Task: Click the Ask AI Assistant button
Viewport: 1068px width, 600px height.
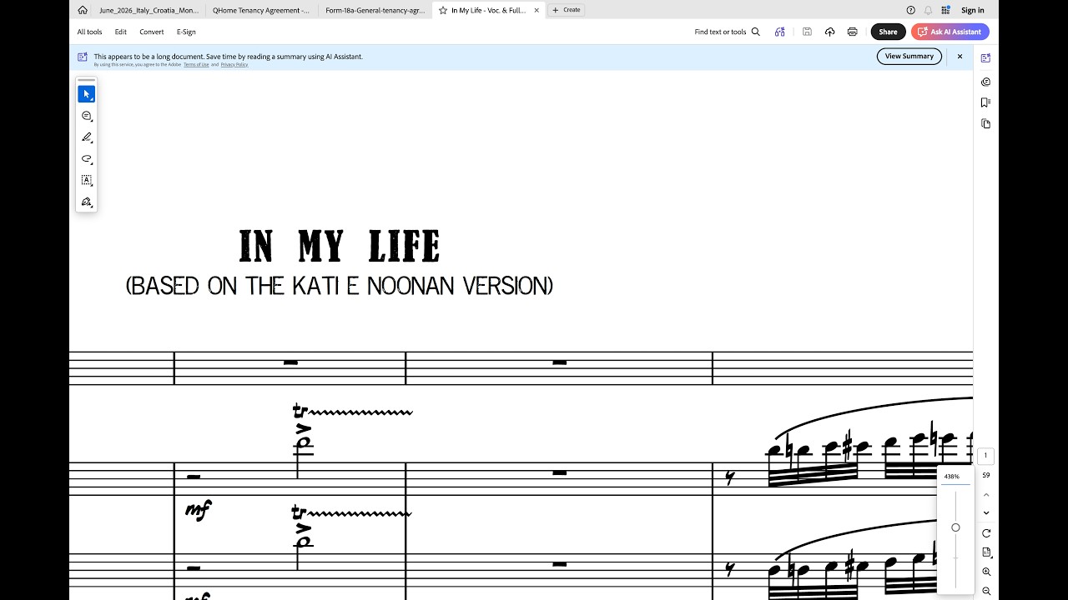Action: 950,32
